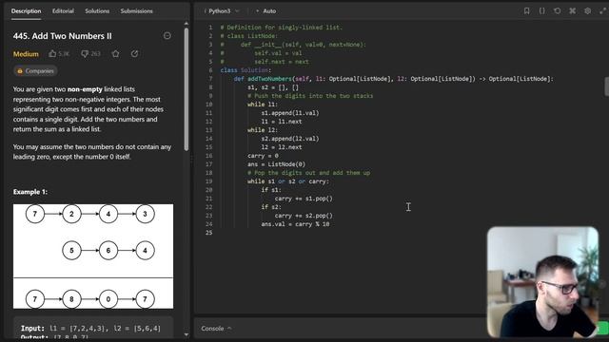Downvote the problem with thumbs-down icon

tap(85, 53)
